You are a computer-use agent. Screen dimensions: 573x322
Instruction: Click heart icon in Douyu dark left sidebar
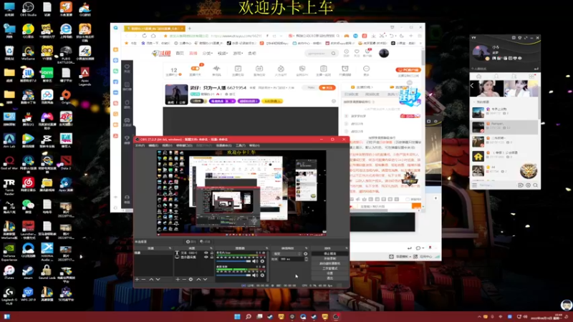pos(127,67)
